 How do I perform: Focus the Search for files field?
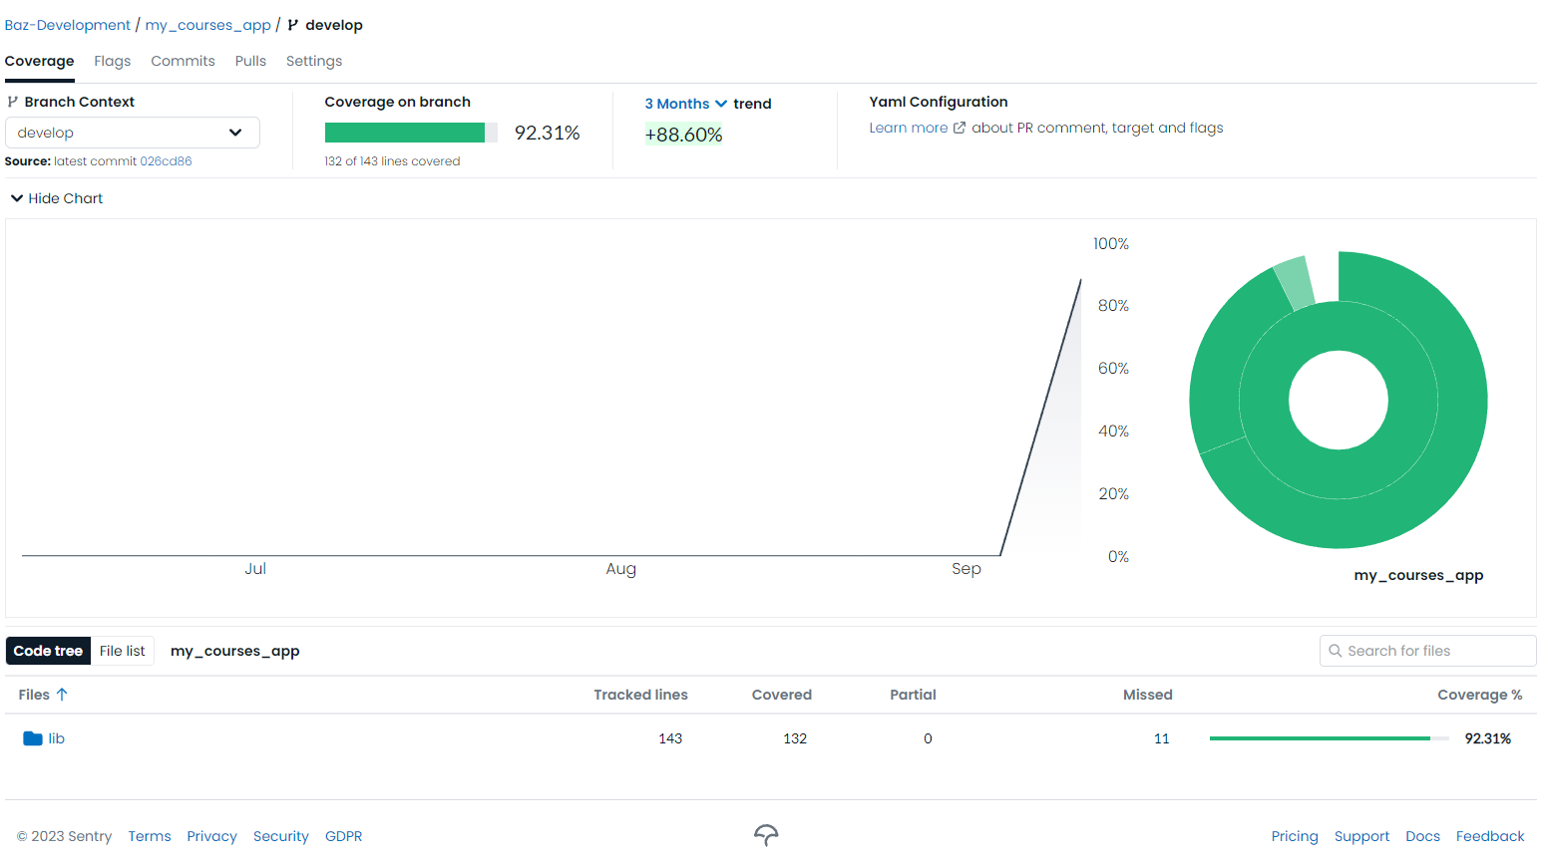coord(1436,651)
